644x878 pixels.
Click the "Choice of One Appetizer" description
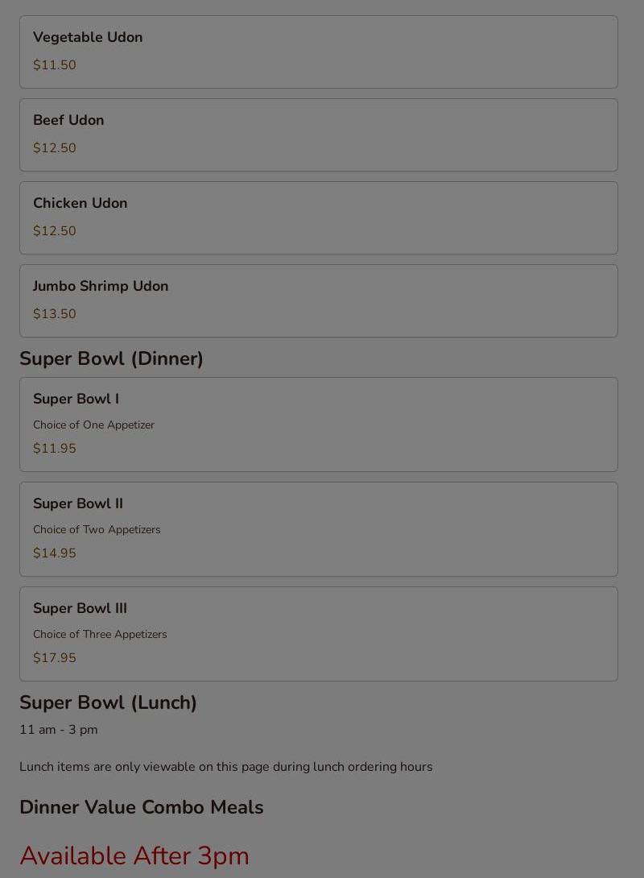click(93, 425)
